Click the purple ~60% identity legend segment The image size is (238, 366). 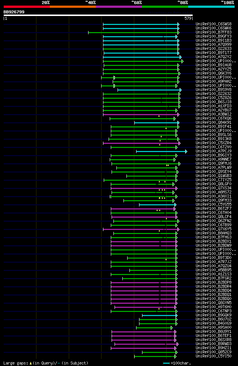coord(119,7)
